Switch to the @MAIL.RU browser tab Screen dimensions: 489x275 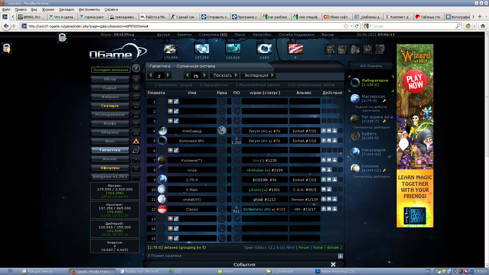[31, 17]
